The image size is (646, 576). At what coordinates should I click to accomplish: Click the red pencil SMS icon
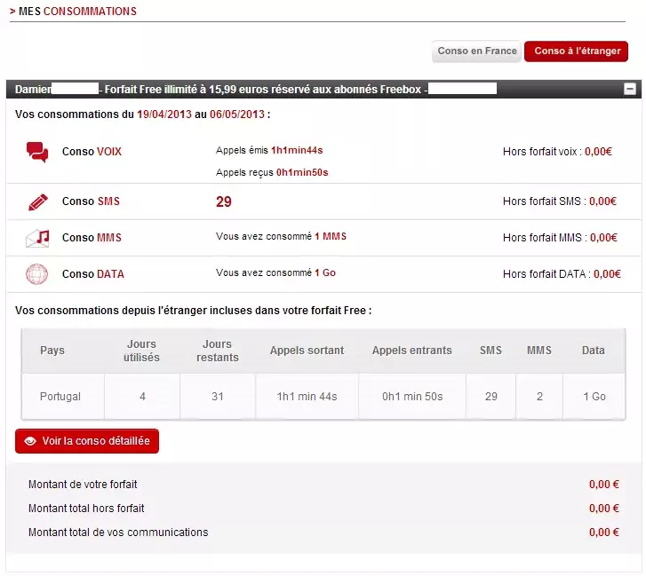pos(37,201)
